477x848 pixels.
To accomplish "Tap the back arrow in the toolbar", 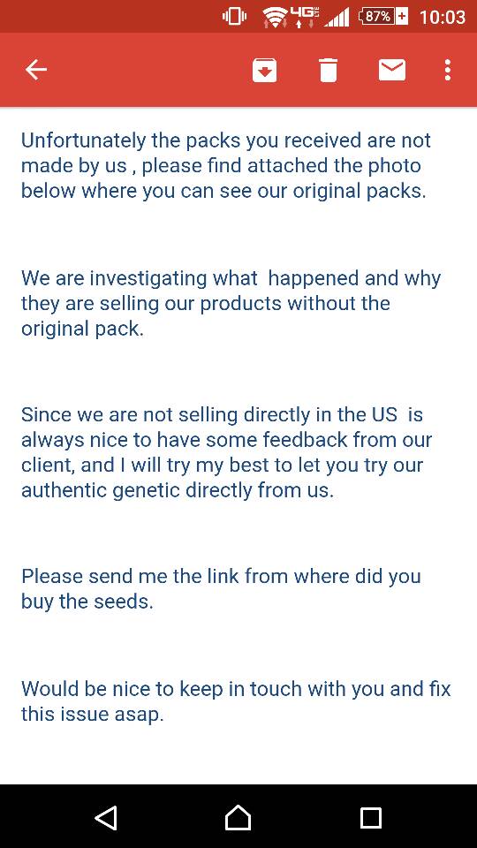I will (x=36, y=70).
